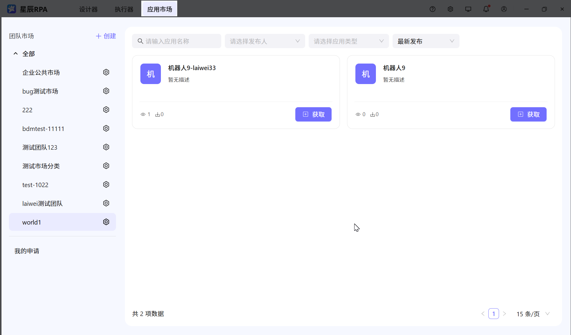The width and height of the screenshot is (571, 335).
Task: Click the search magnifier in app name field
Action: pyautogui.click(x=140, y=41)
